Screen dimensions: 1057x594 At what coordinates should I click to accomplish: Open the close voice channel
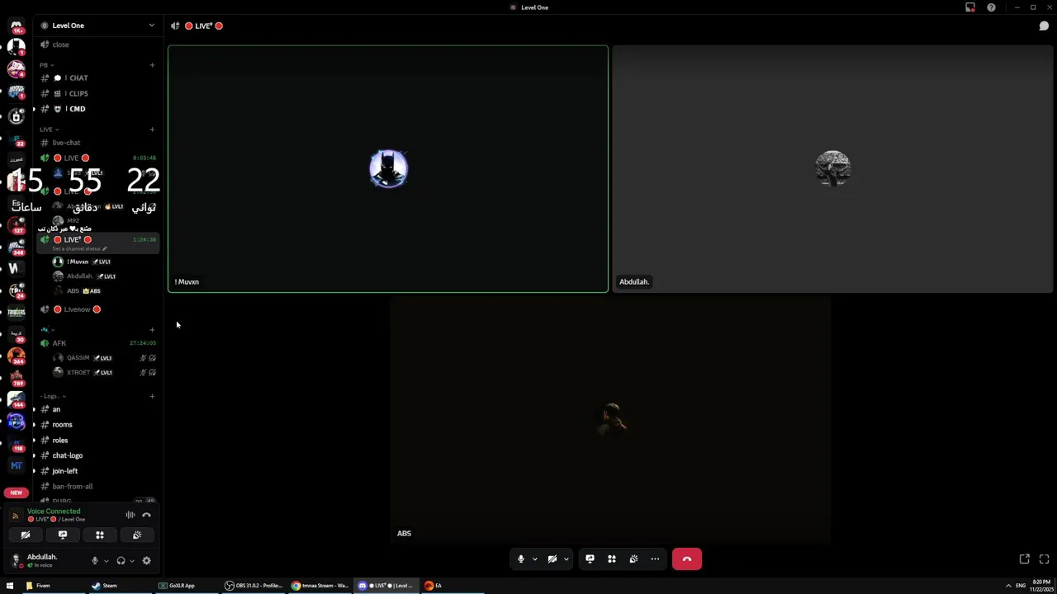coord(97,45)
